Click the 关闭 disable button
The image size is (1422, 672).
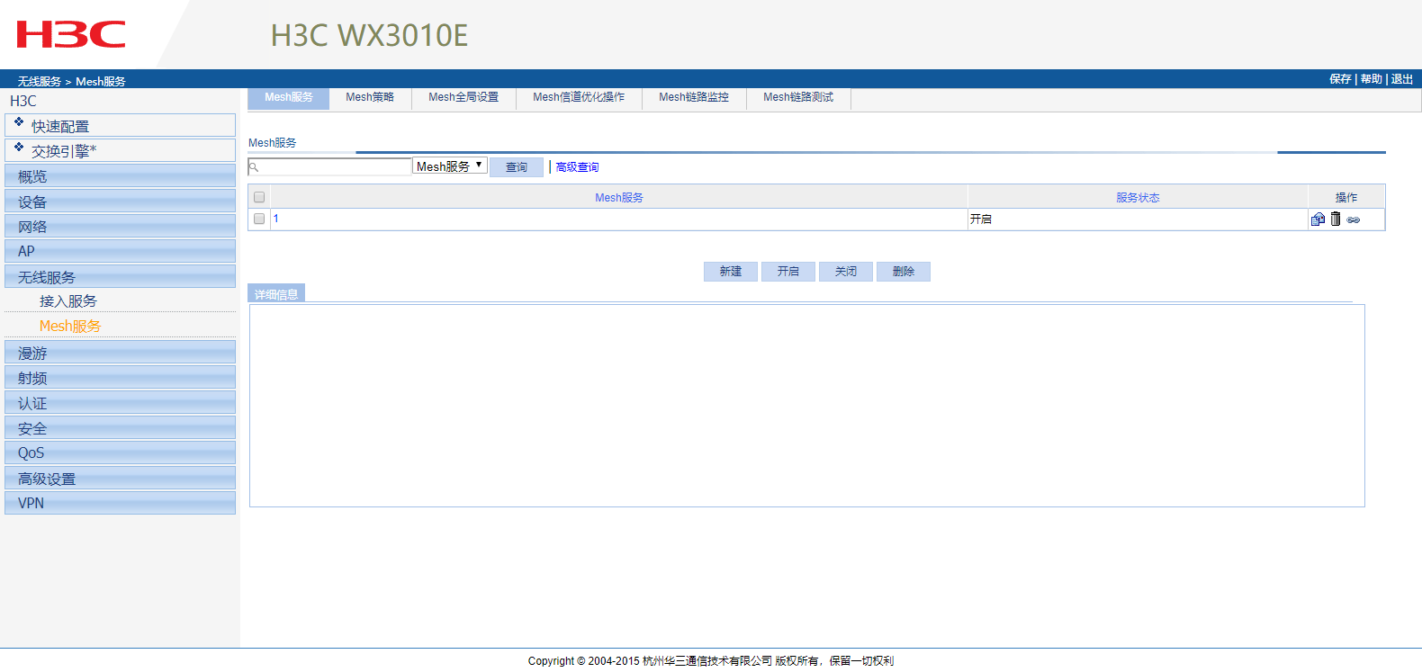tap(846, 272)
